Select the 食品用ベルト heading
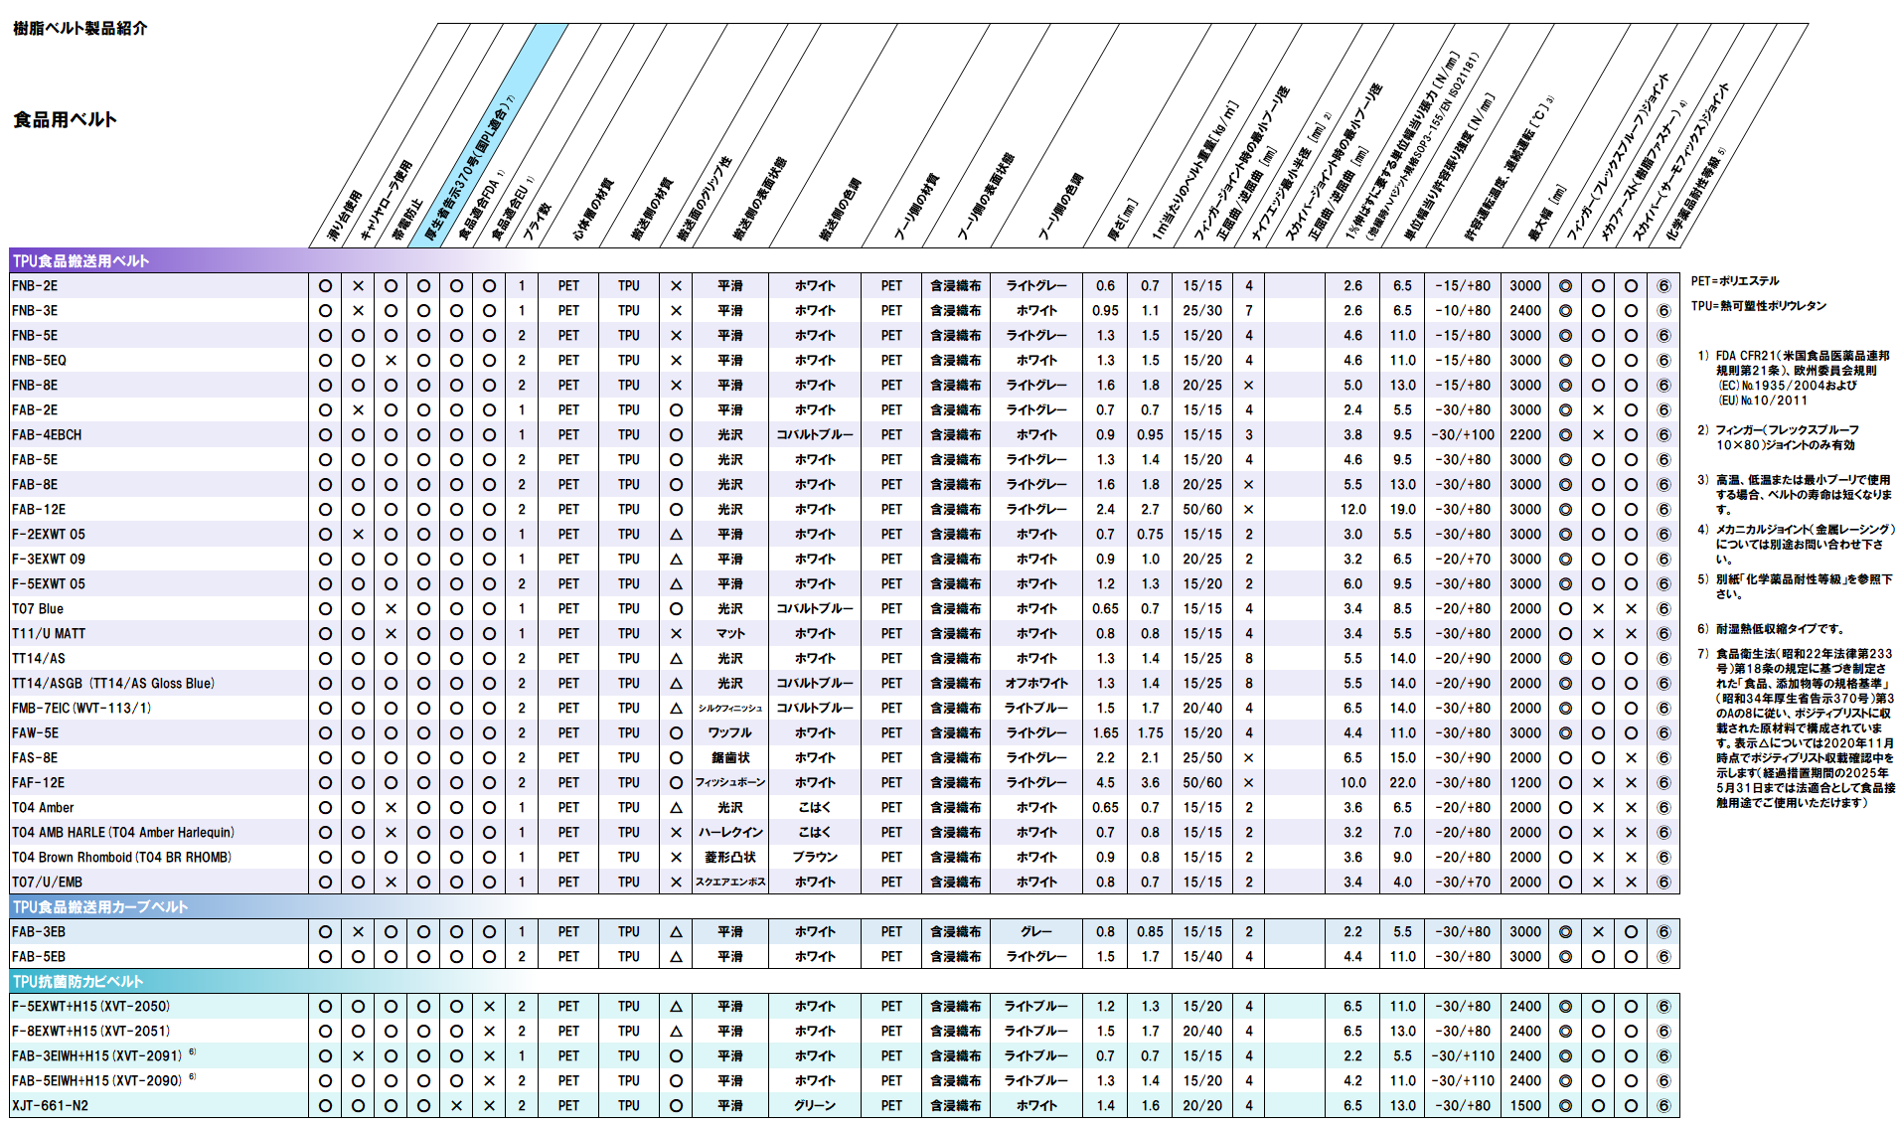The height and width of the screenshot is (1127, 1899). coord(65,120)
